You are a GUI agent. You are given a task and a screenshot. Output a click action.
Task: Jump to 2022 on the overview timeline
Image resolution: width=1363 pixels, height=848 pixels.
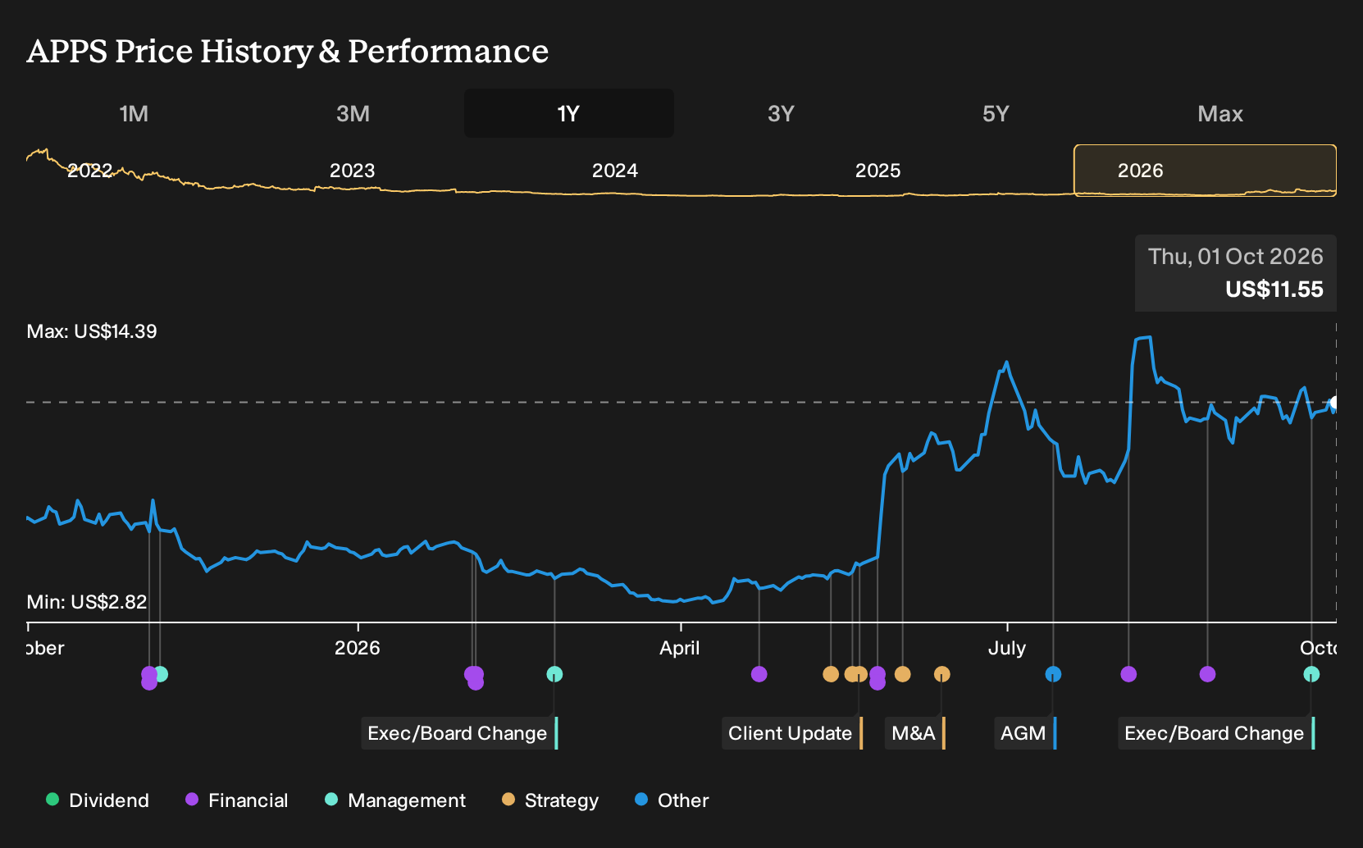(89, 171)
